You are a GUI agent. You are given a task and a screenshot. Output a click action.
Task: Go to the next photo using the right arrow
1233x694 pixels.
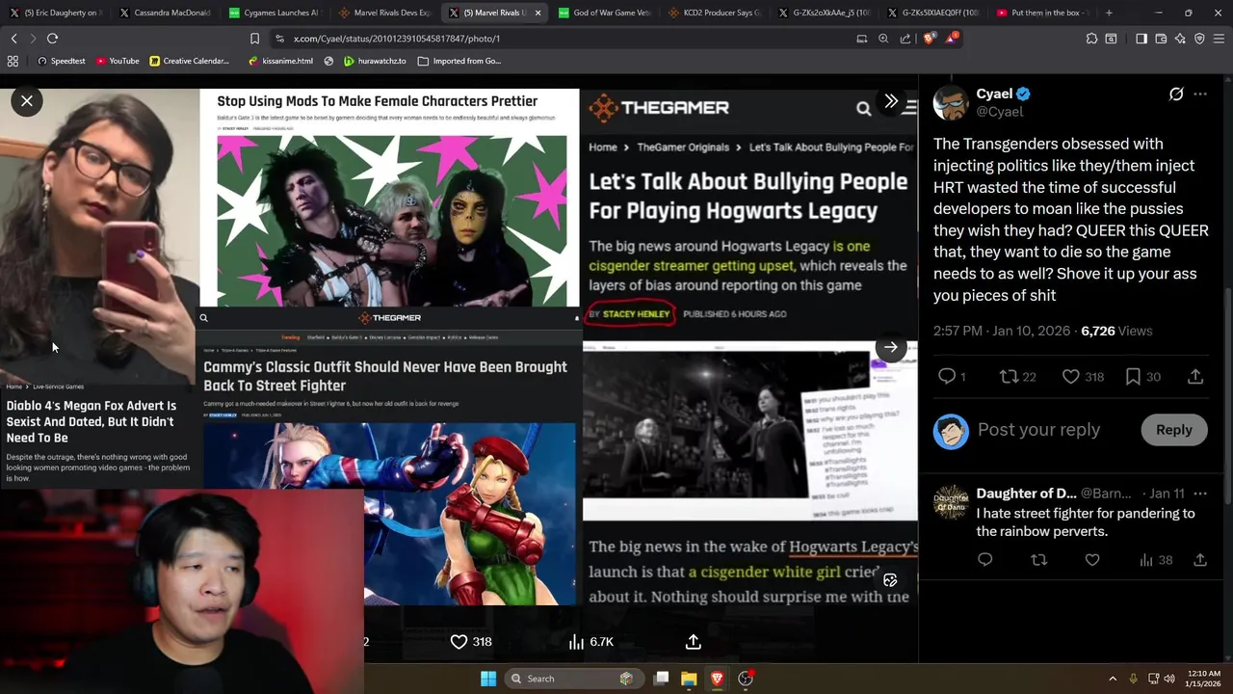point(891,347)
